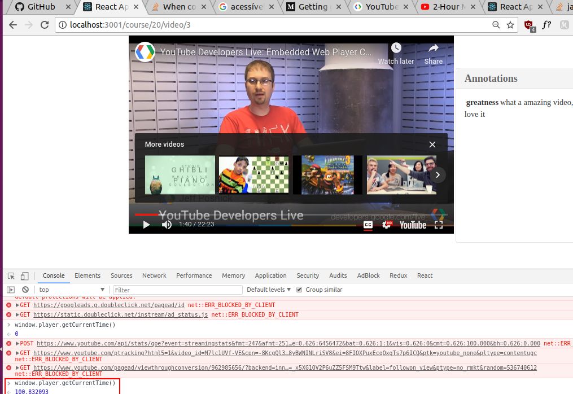573x394 pixels.
Task: Enter fullscreen on the video player
Action: tap(439, 225)
